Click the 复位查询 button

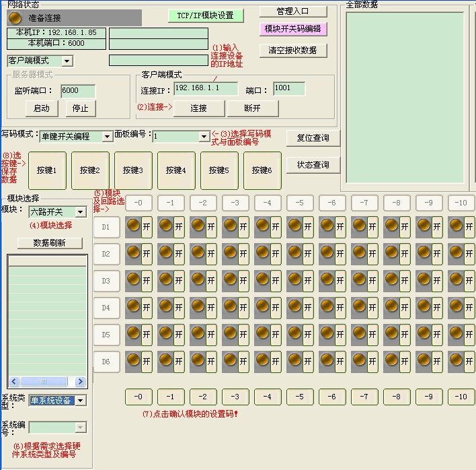(313, 138)
